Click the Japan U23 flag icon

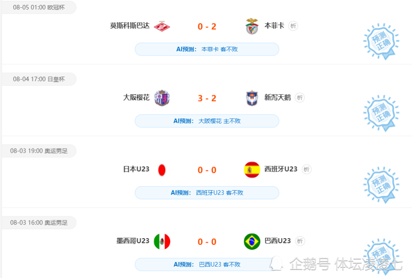tap(162, 170)
